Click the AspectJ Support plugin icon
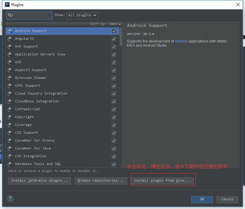 pyautogui.click(x=10, y=70)
